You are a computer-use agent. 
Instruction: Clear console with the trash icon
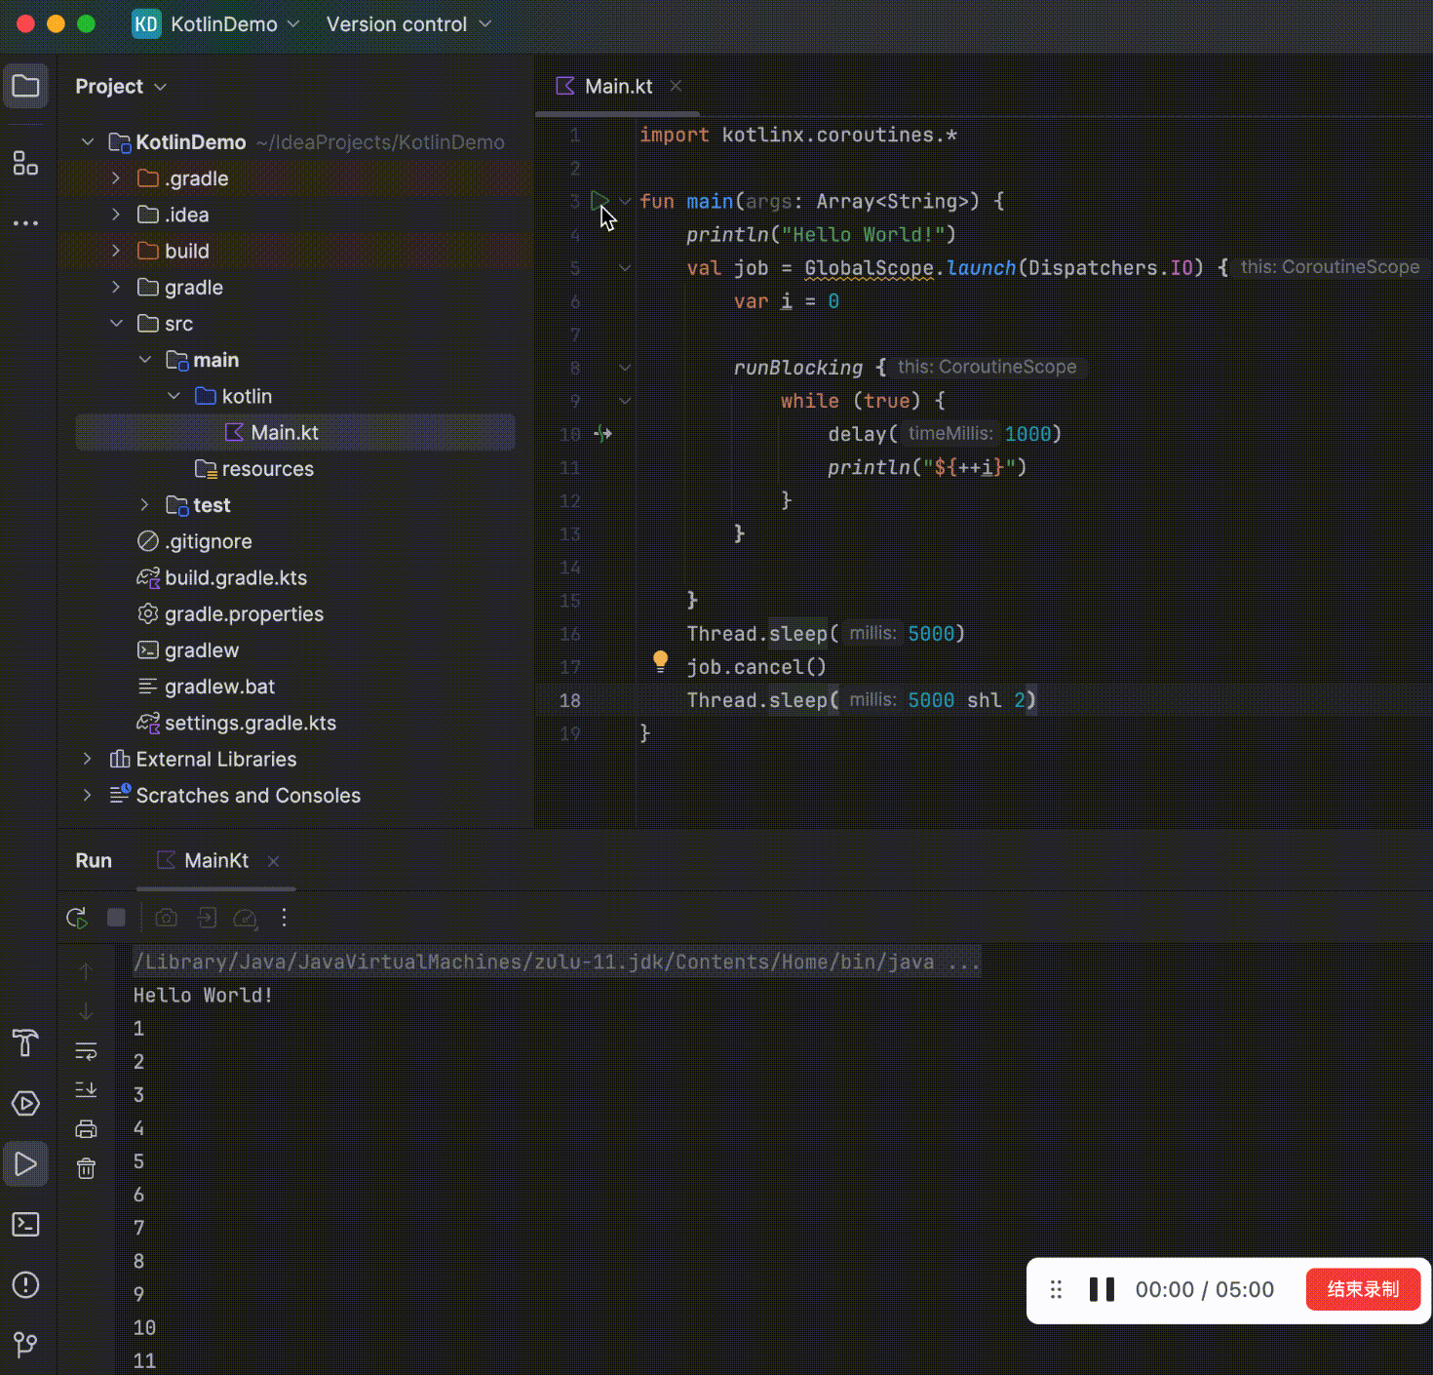tap(86, 1168)
